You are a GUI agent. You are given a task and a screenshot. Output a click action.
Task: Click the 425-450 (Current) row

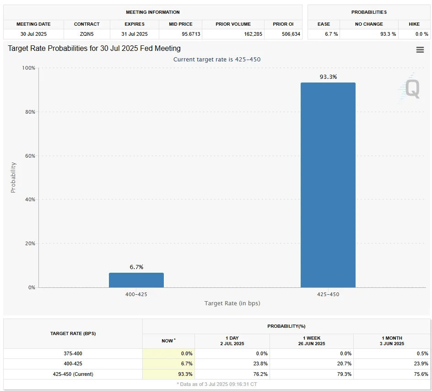tap(73, 374)
